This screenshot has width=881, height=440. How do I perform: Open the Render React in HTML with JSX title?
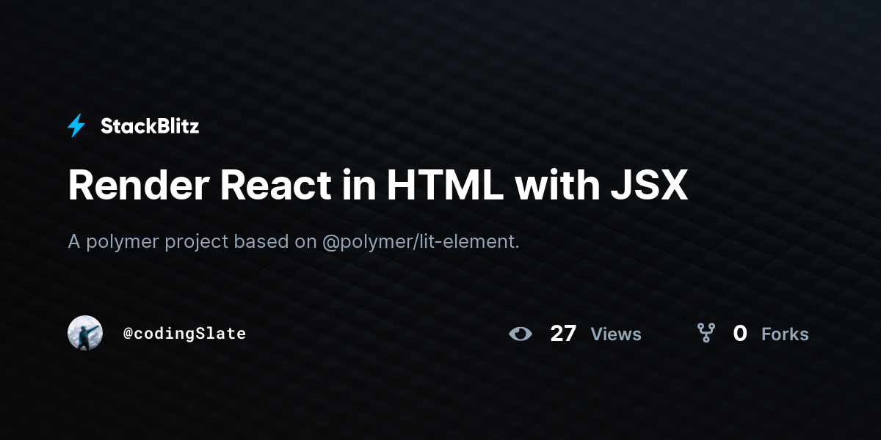[x=378, y=185]
